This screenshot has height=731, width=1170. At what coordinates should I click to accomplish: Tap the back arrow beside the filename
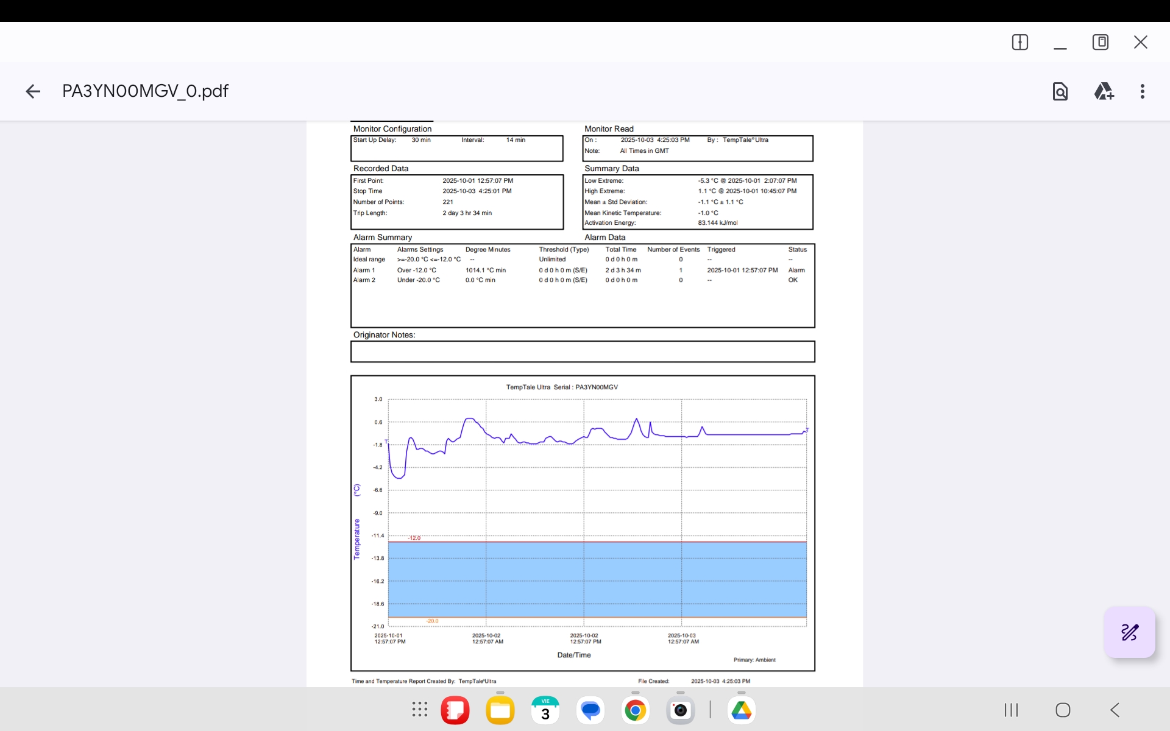click(x=33, y=91)
